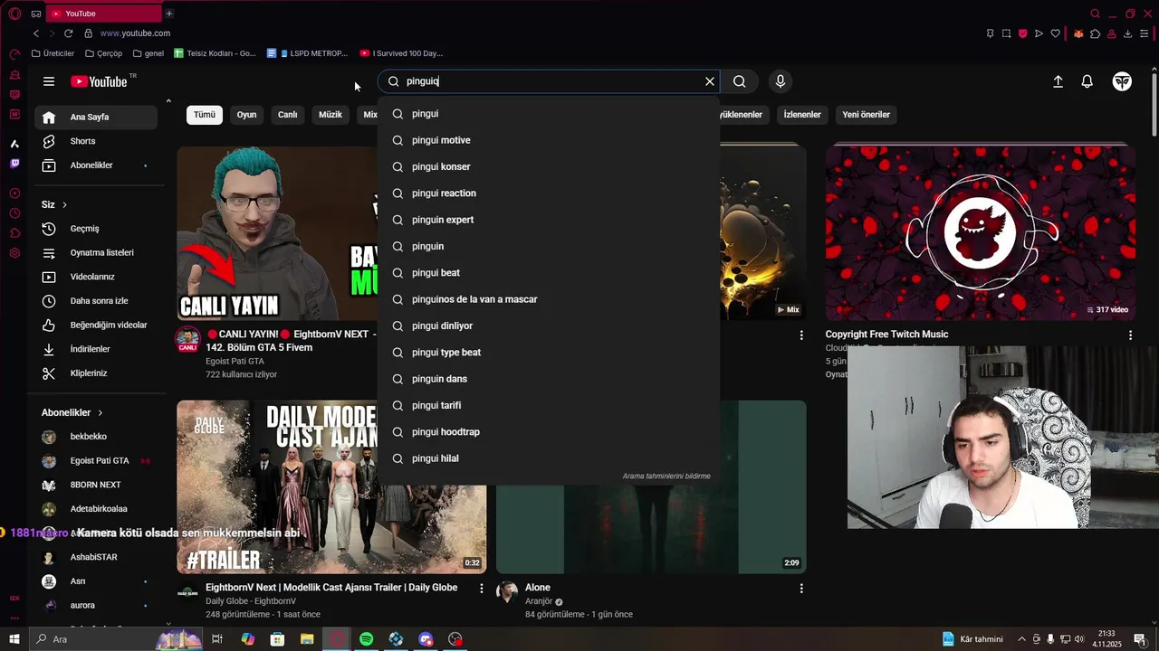Choose suggestion "pinguinos de la van a mascar"
This screenshot has height=651, width=1159.
click(x=549, y=299)
